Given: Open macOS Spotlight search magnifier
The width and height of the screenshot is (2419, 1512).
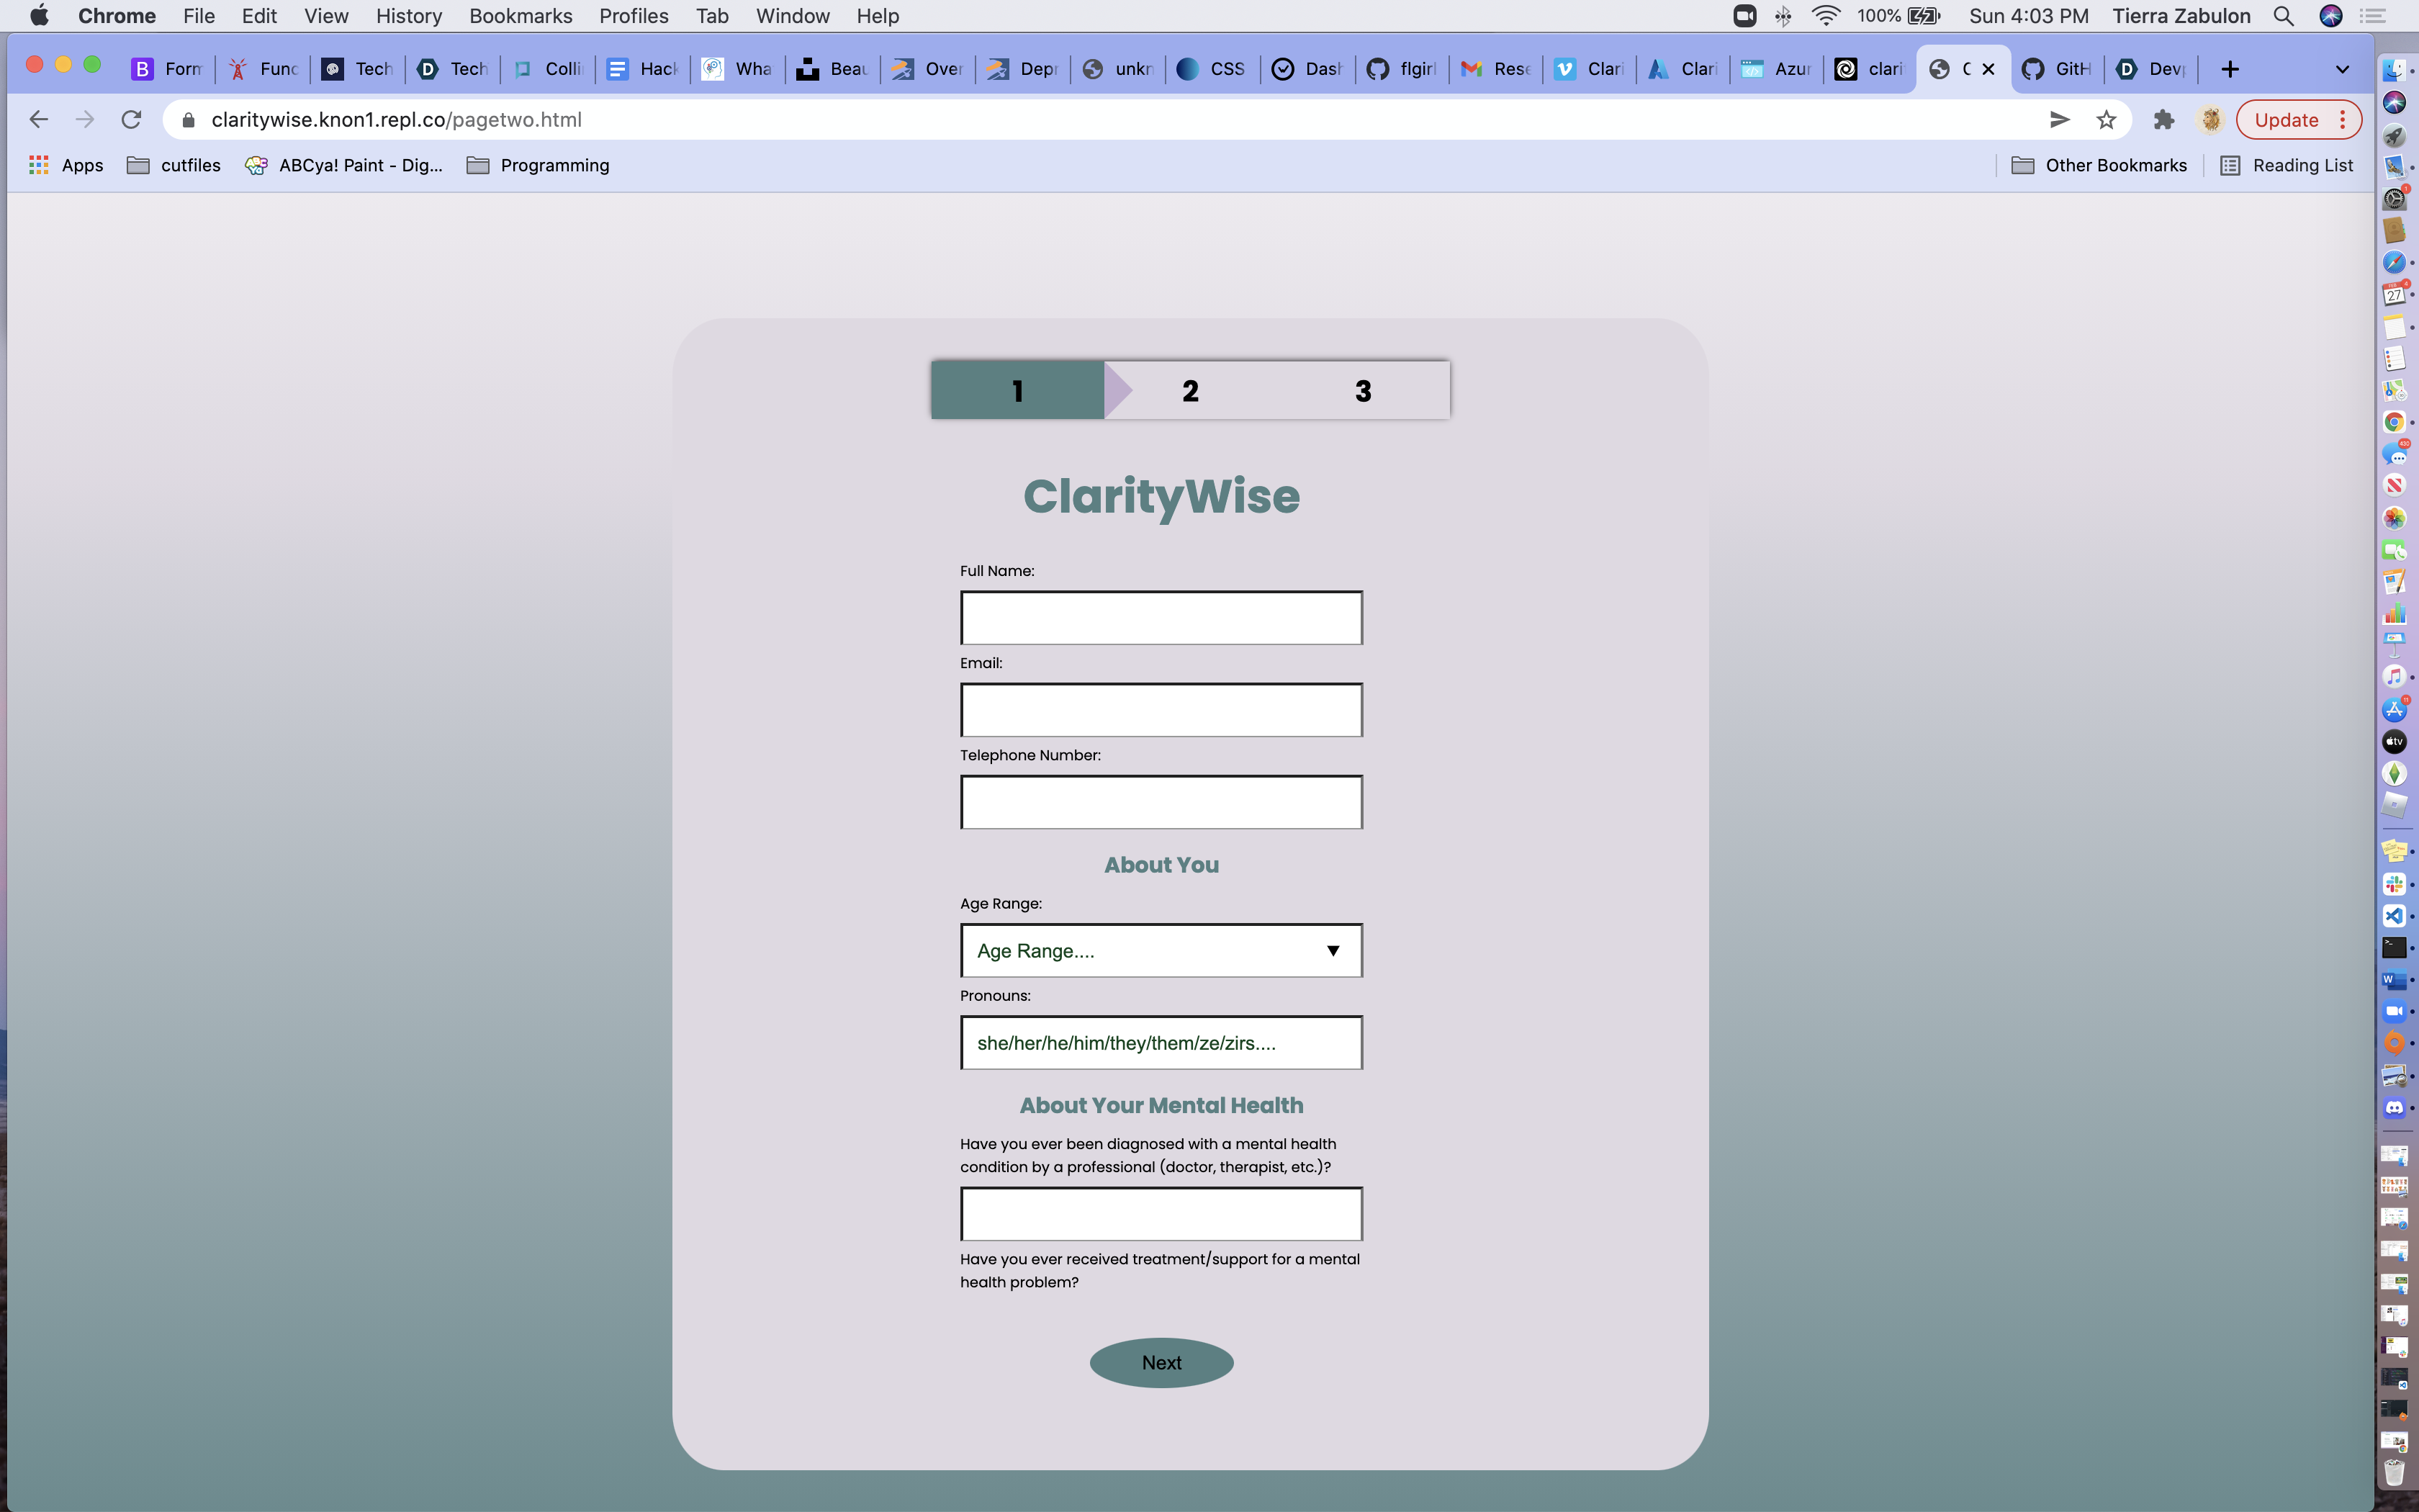Looking at the screenshot, I should 2283,16.
